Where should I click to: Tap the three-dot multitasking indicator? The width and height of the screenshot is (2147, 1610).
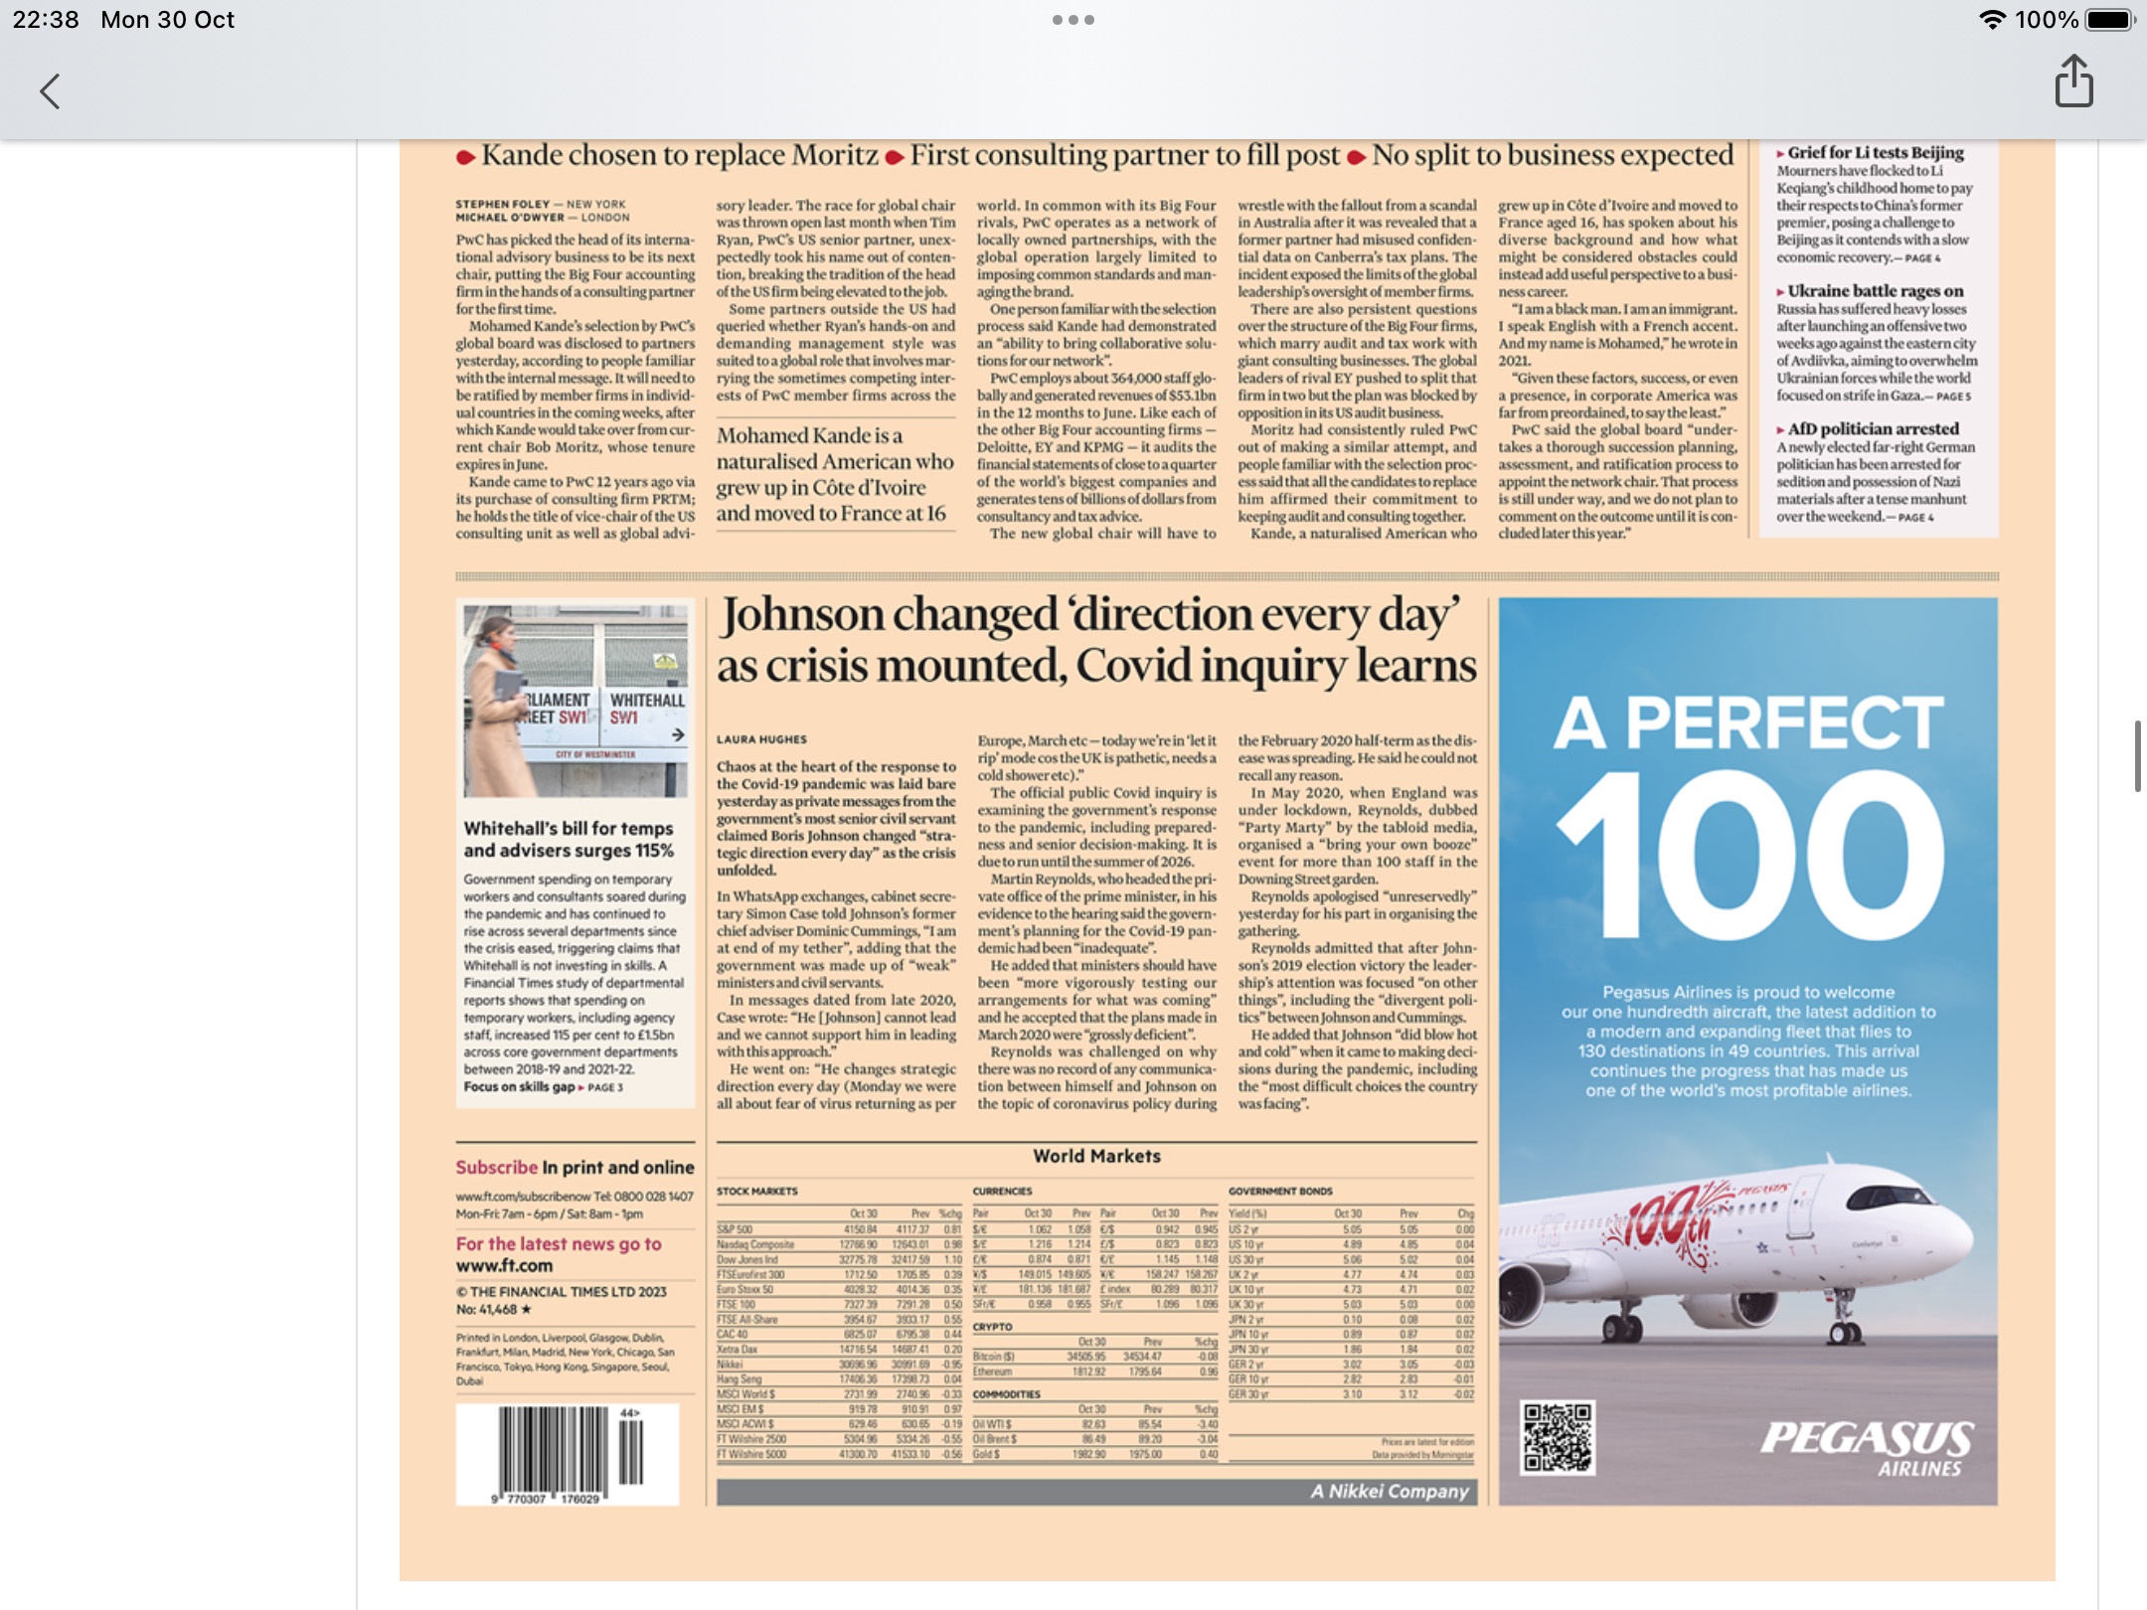(1073, 20)
